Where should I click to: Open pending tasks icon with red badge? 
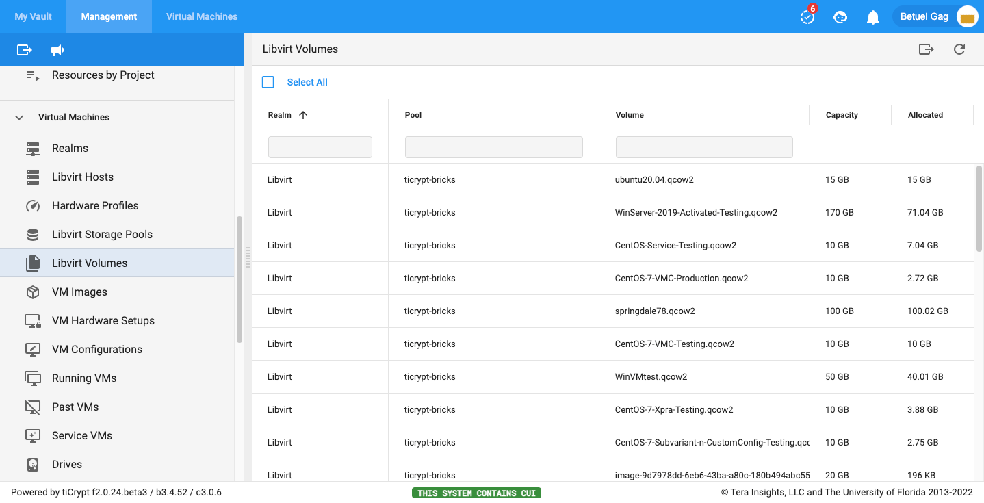pos(807,17)
